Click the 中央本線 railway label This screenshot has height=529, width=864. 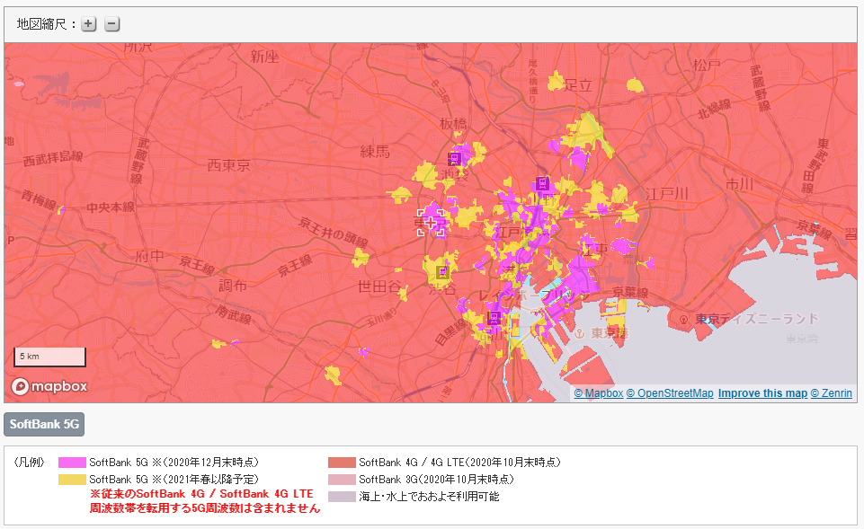(x=111, y=207)
